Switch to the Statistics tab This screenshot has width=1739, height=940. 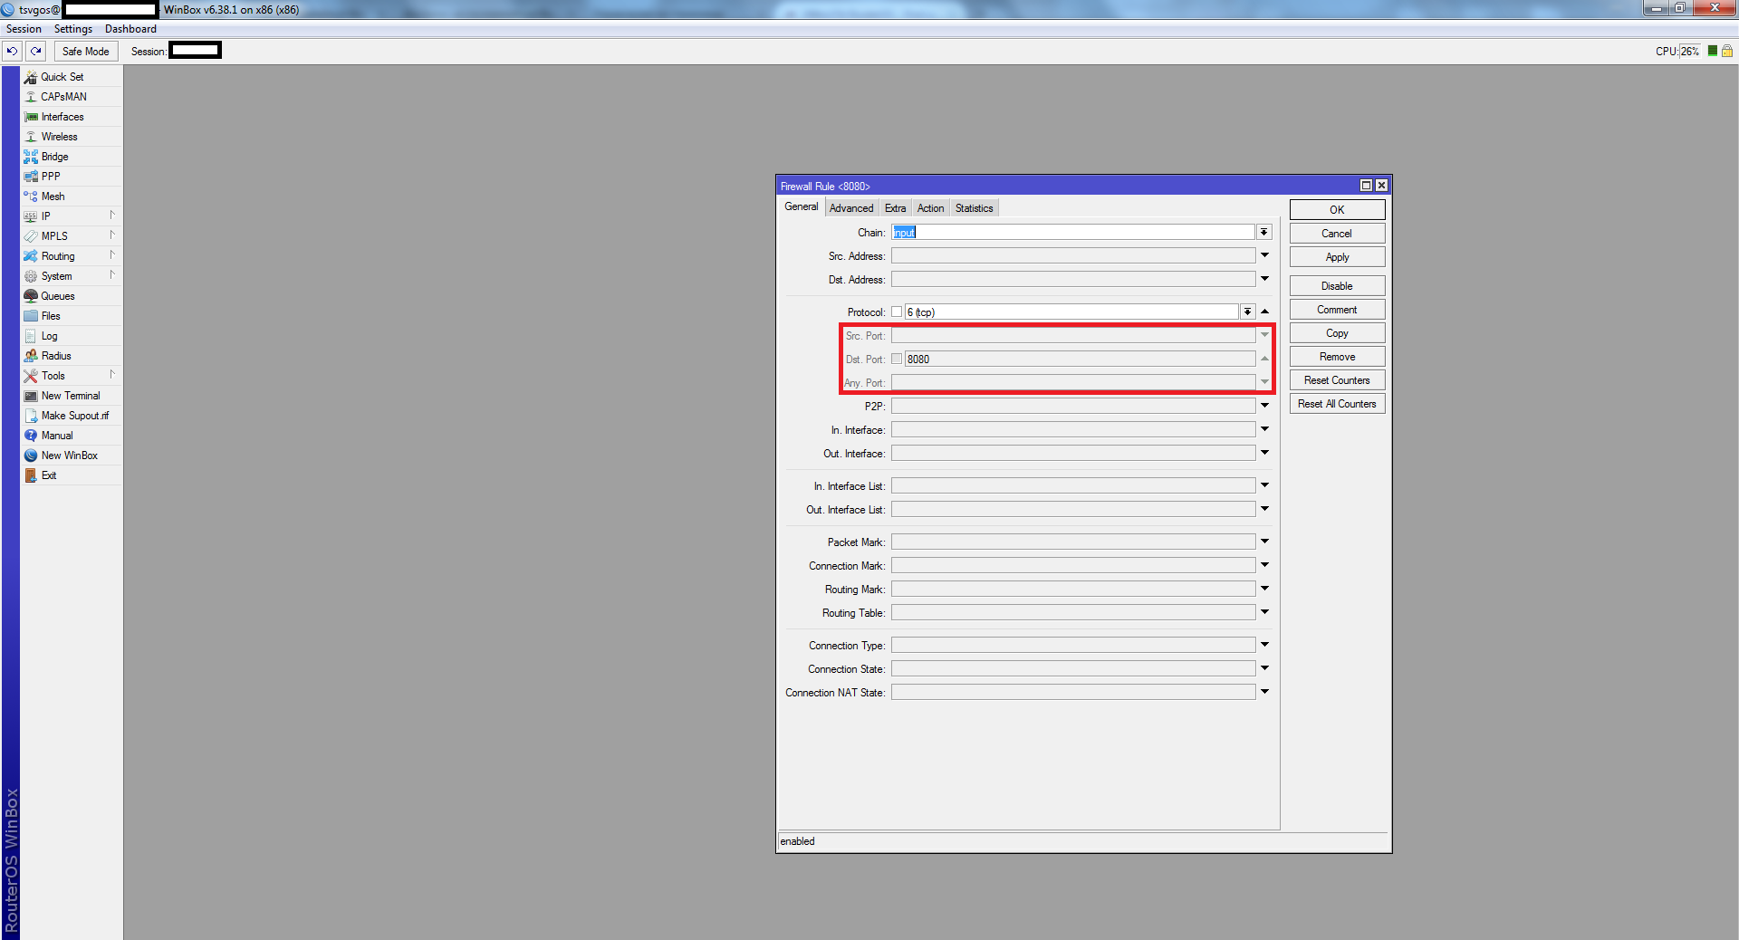tap(974, 208)
